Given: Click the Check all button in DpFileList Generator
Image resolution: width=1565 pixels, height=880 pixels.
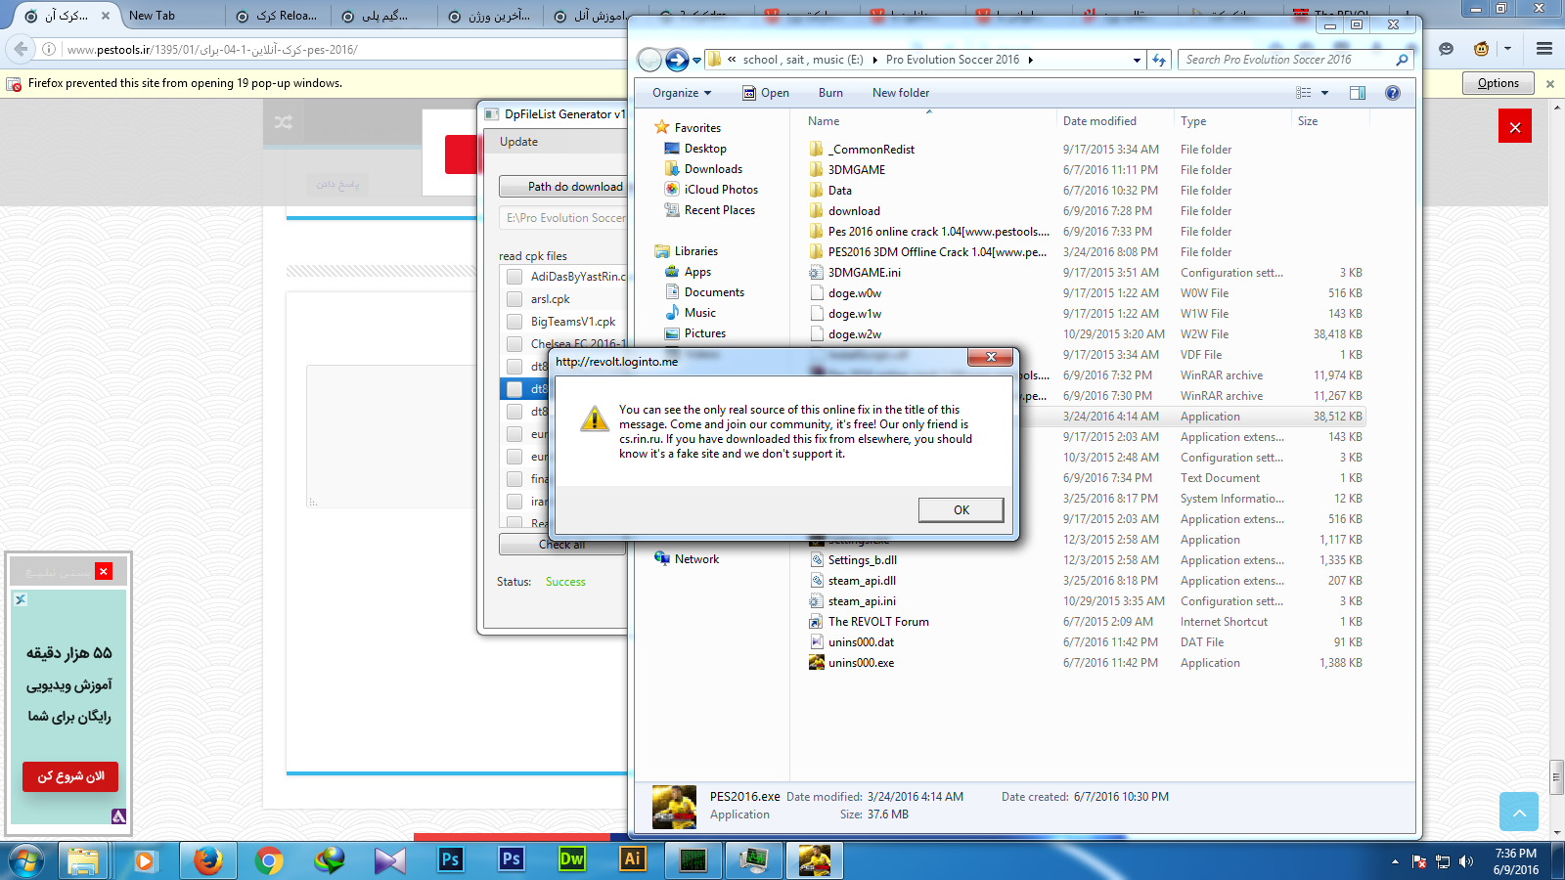Looking at the screenshot, I should tap(562, 545).
